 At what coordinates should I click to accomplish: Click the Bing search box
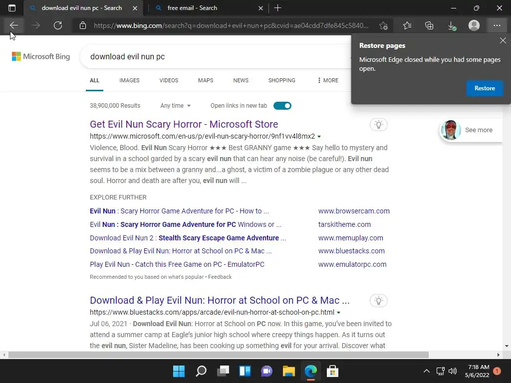pyautogui.click(x=215, y=57)
